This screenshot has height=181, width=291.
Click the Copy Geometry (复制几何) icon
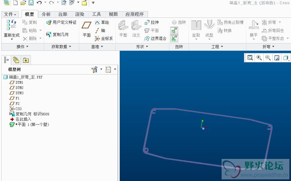pos(58,34)
